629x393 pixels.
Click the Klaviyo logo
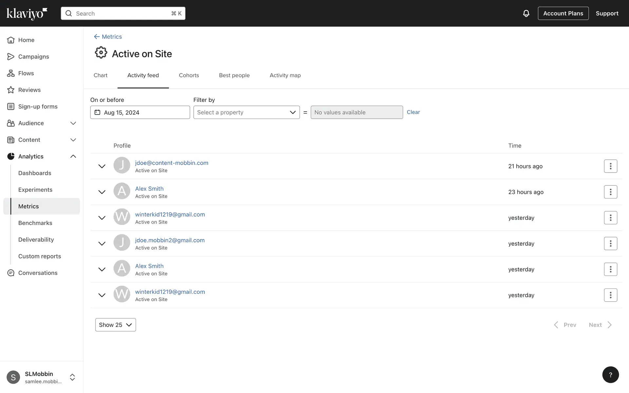click(27, 13)
